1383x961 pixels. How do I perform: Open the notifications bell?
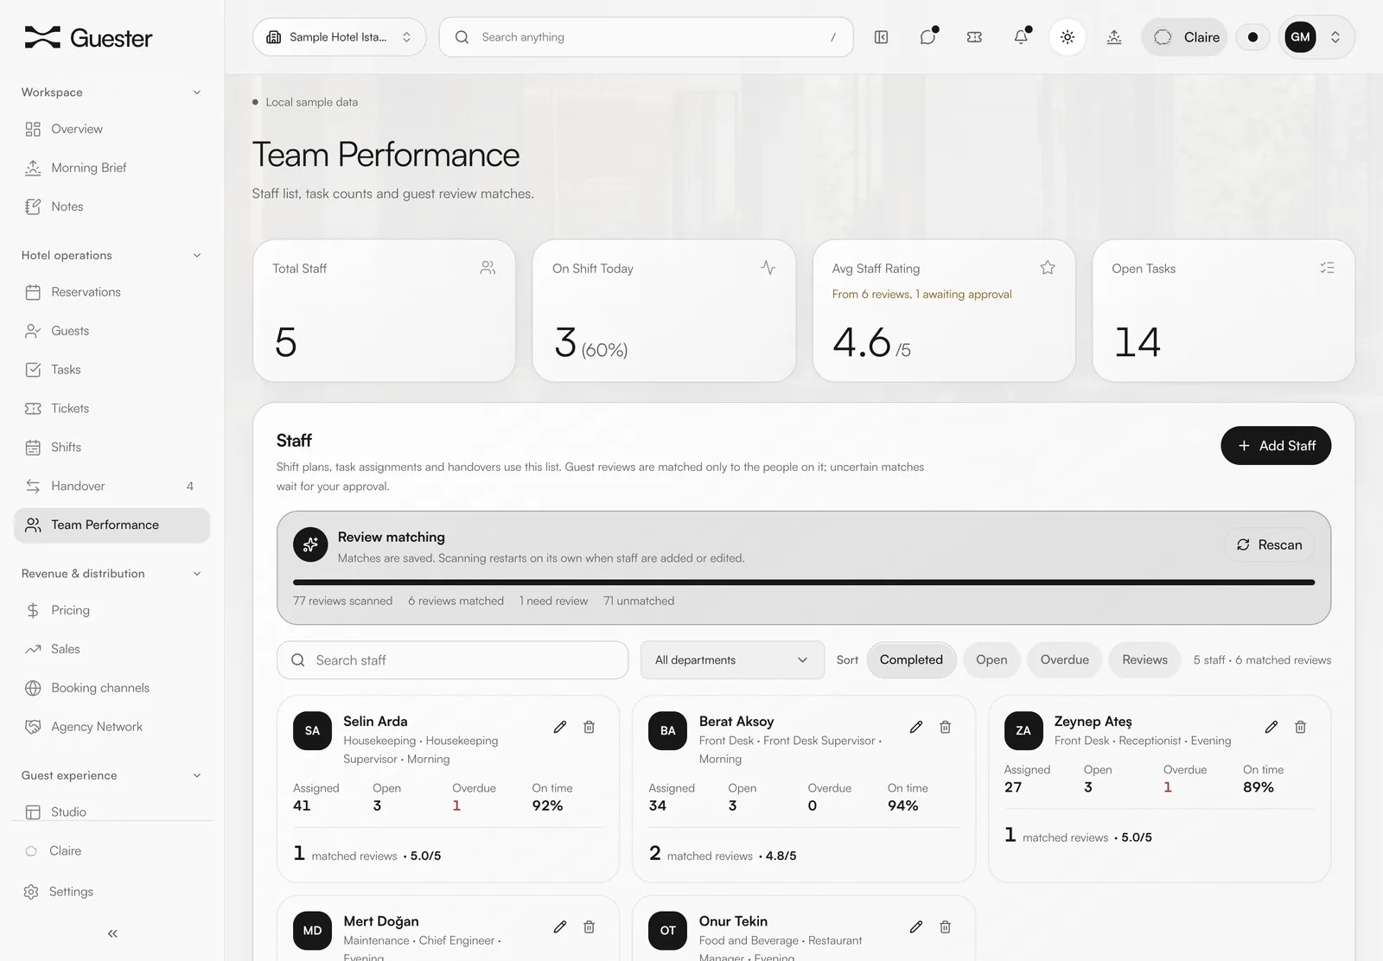(1021, 37)
